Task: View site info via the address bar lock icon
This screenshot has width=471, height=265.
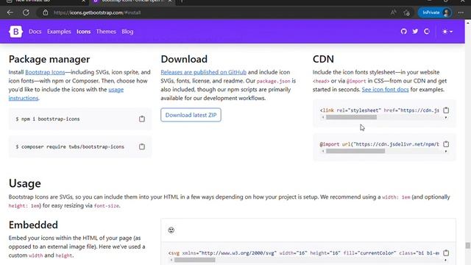Action: (x=46, y=13)
